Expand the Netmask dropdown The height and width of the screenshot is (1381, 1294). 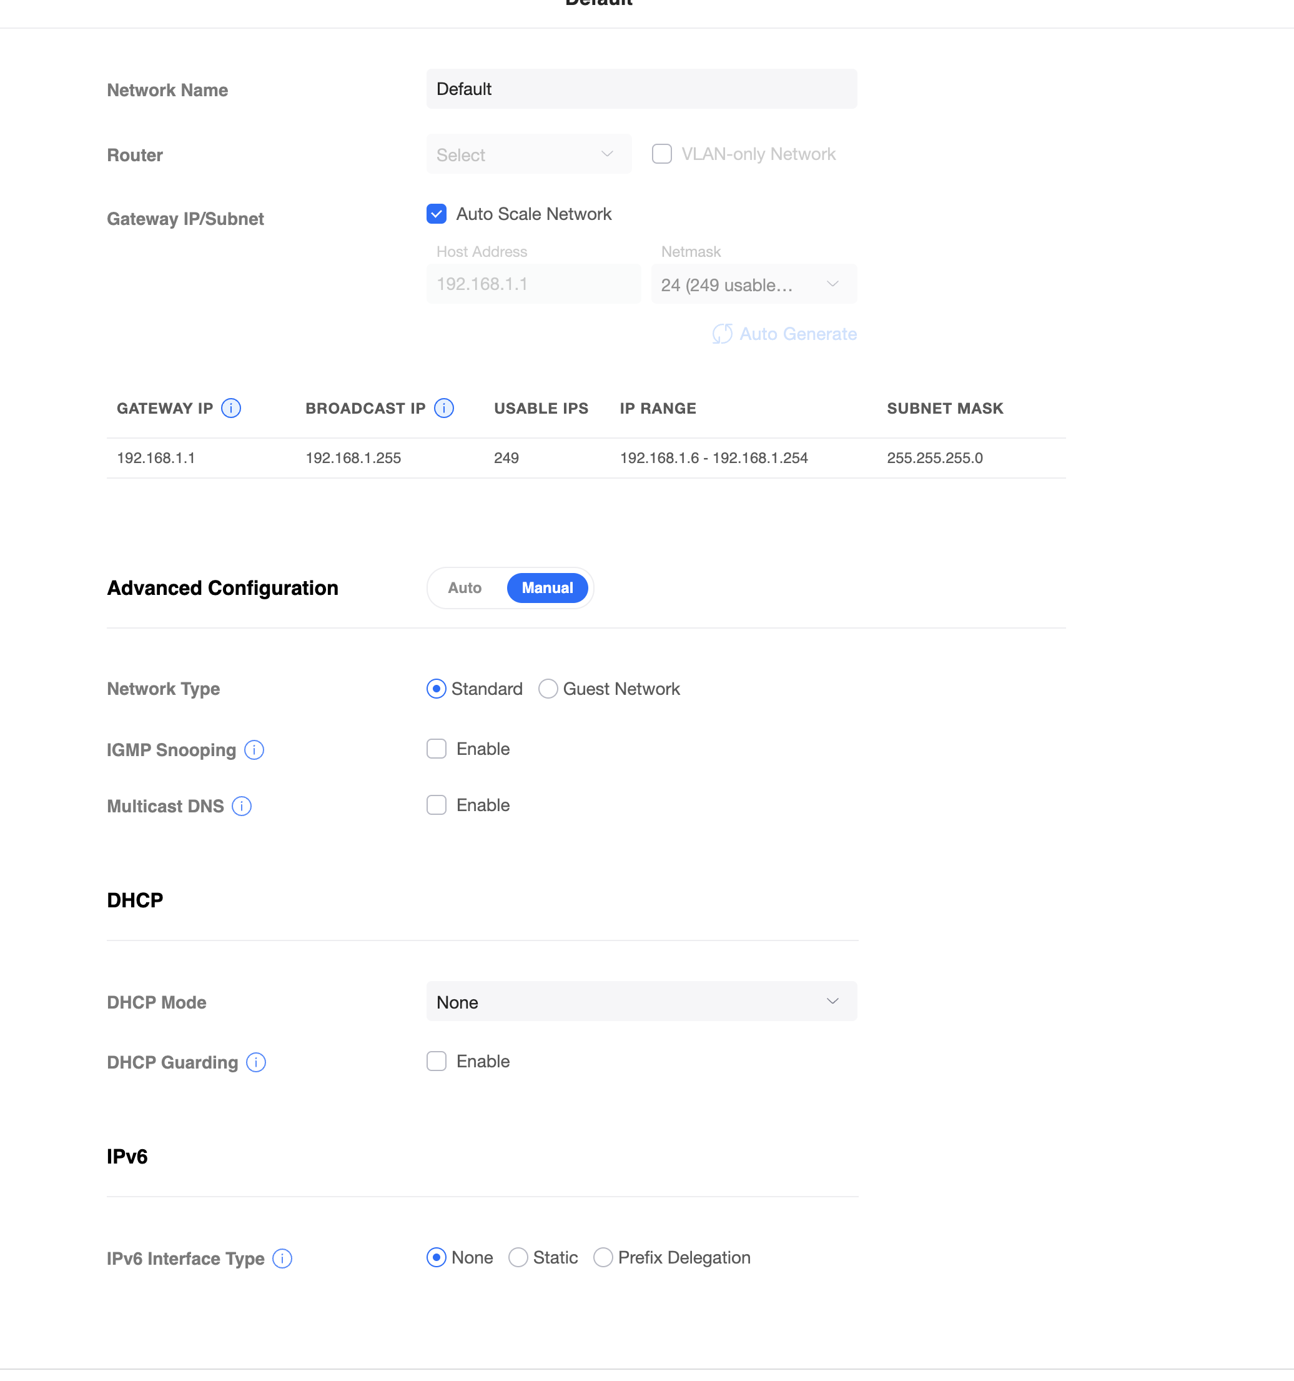tap(753, 284)
